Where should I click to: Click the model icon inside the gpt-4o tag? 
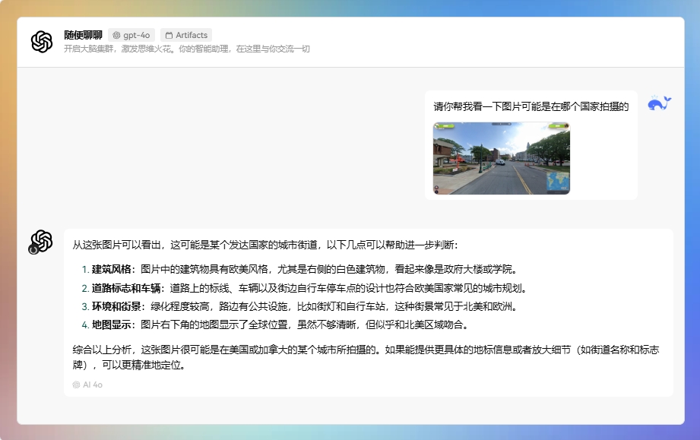(x=116, y=35)
